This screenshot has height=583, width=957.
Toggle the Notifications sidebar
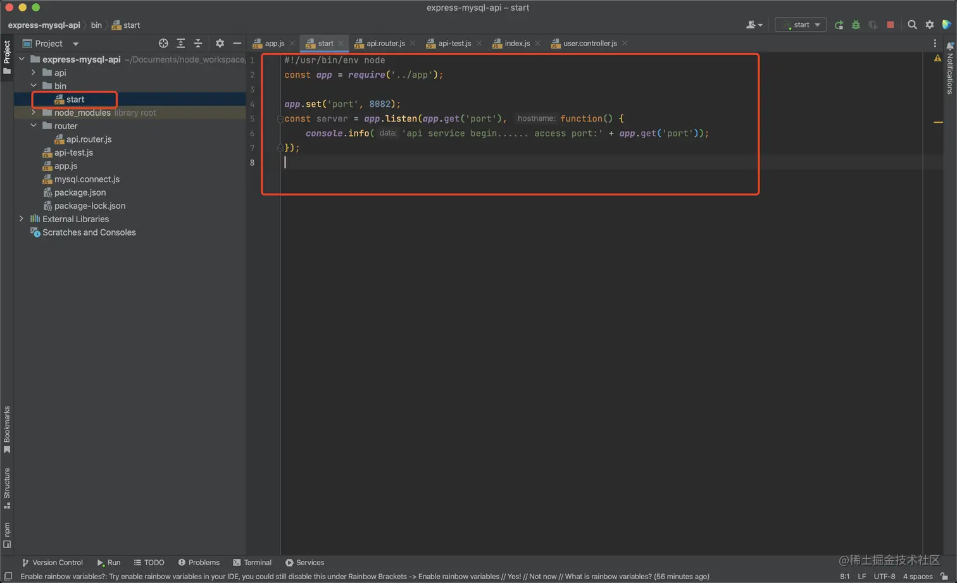pos(949,70)
